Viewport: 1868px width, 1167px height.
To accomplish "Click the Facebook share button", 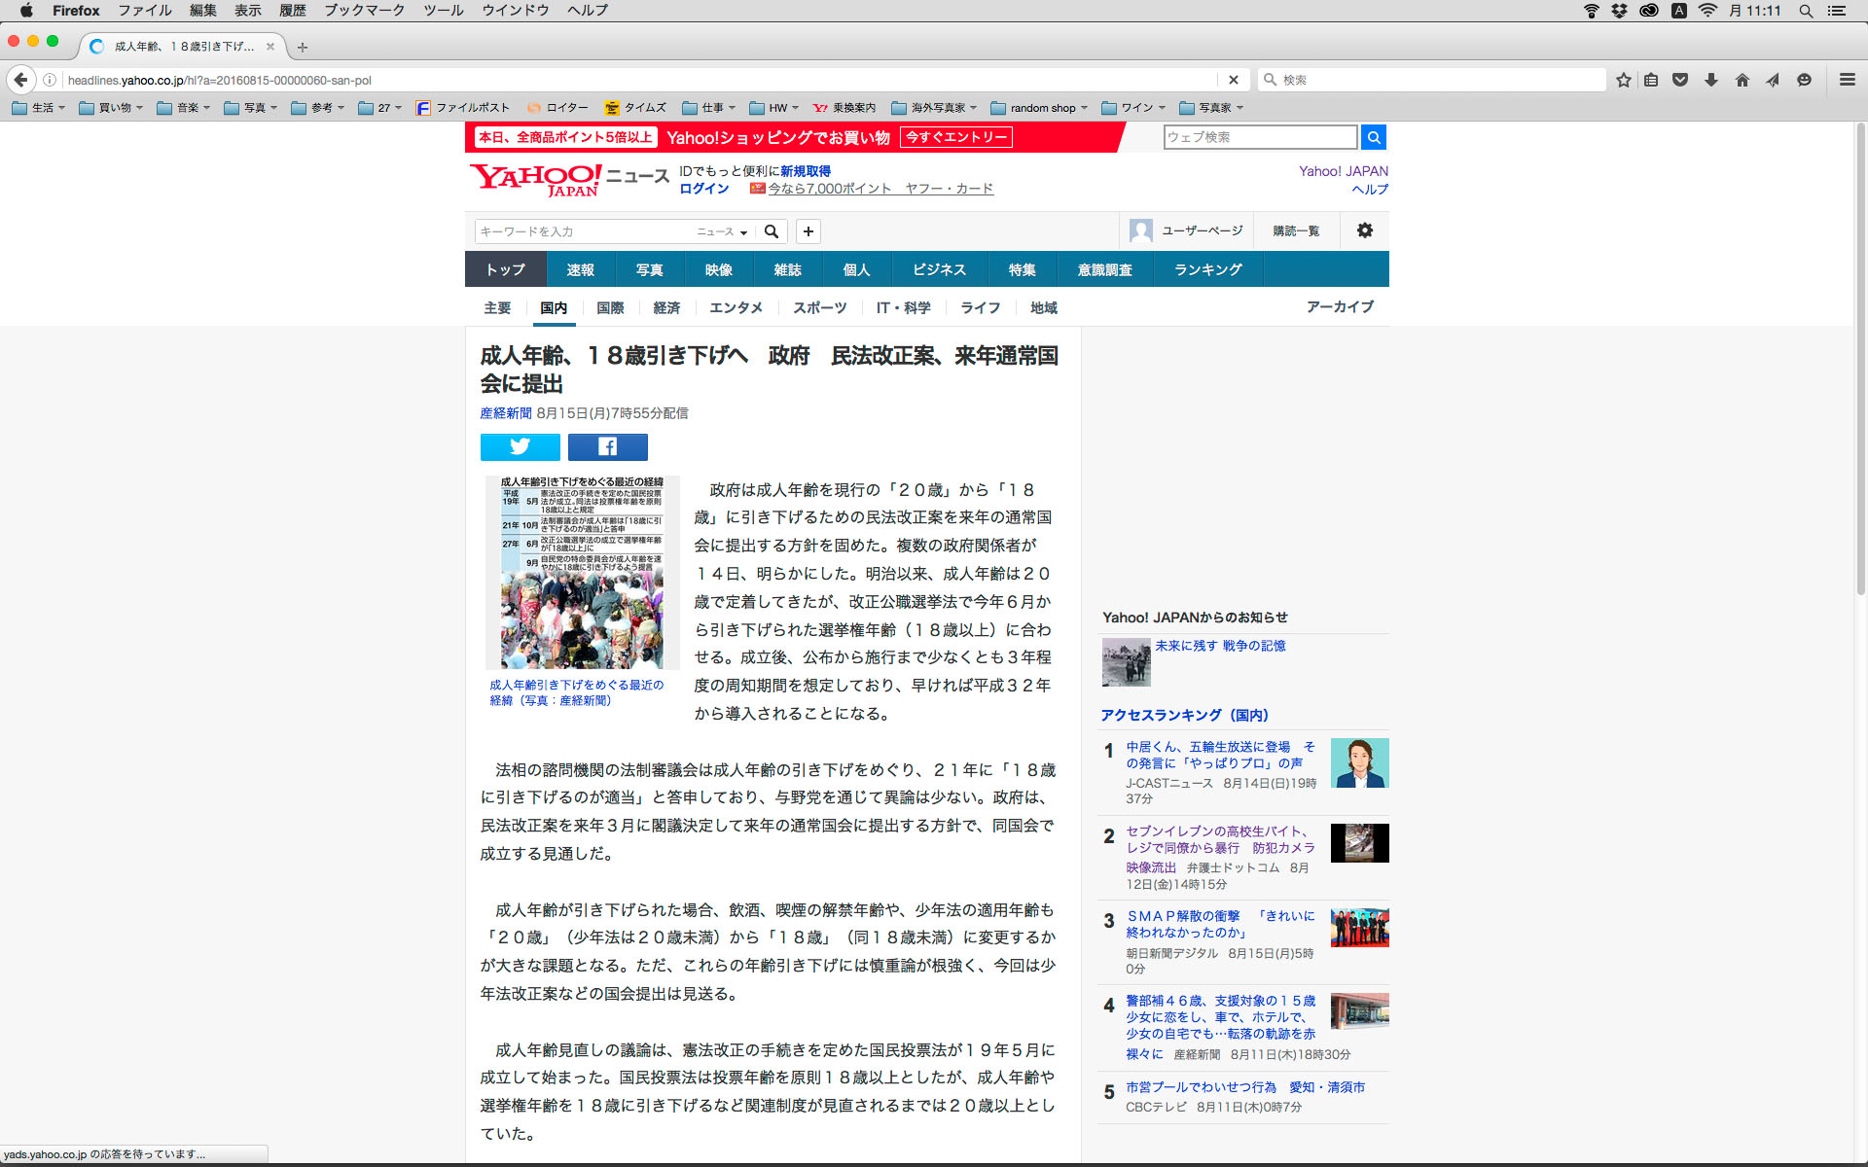I will point(607,446).
